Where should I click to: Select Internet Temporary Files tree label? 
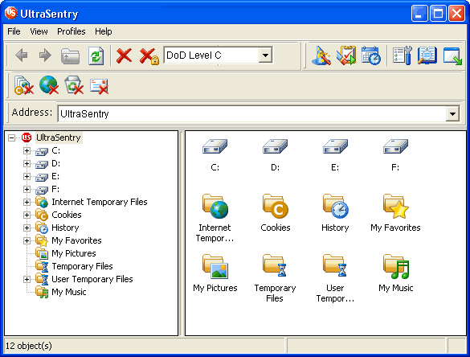click(100, 202)
